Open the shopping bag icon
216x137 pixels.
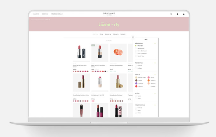[184, 14]
